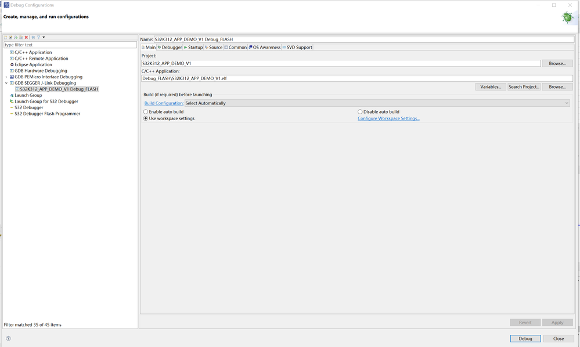
Task: Click the Search Project... button
Action: coord(524,87)
